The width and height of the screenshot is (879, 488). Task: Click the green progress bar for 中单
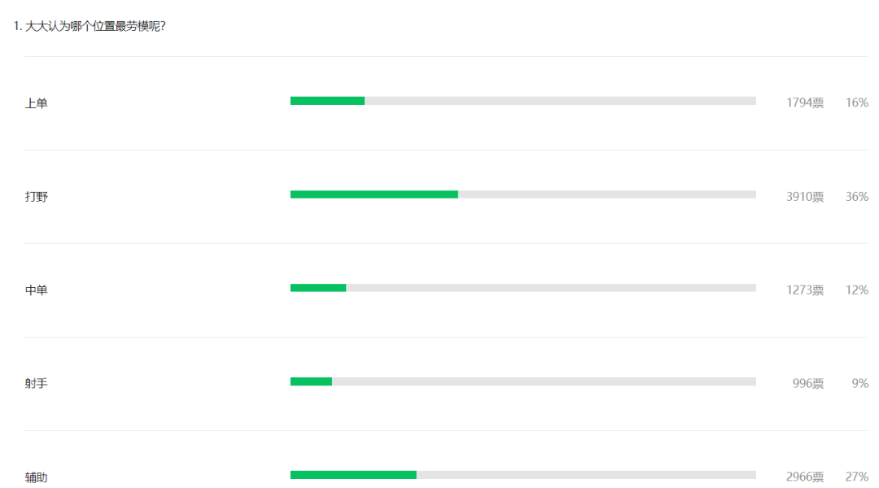318,288
